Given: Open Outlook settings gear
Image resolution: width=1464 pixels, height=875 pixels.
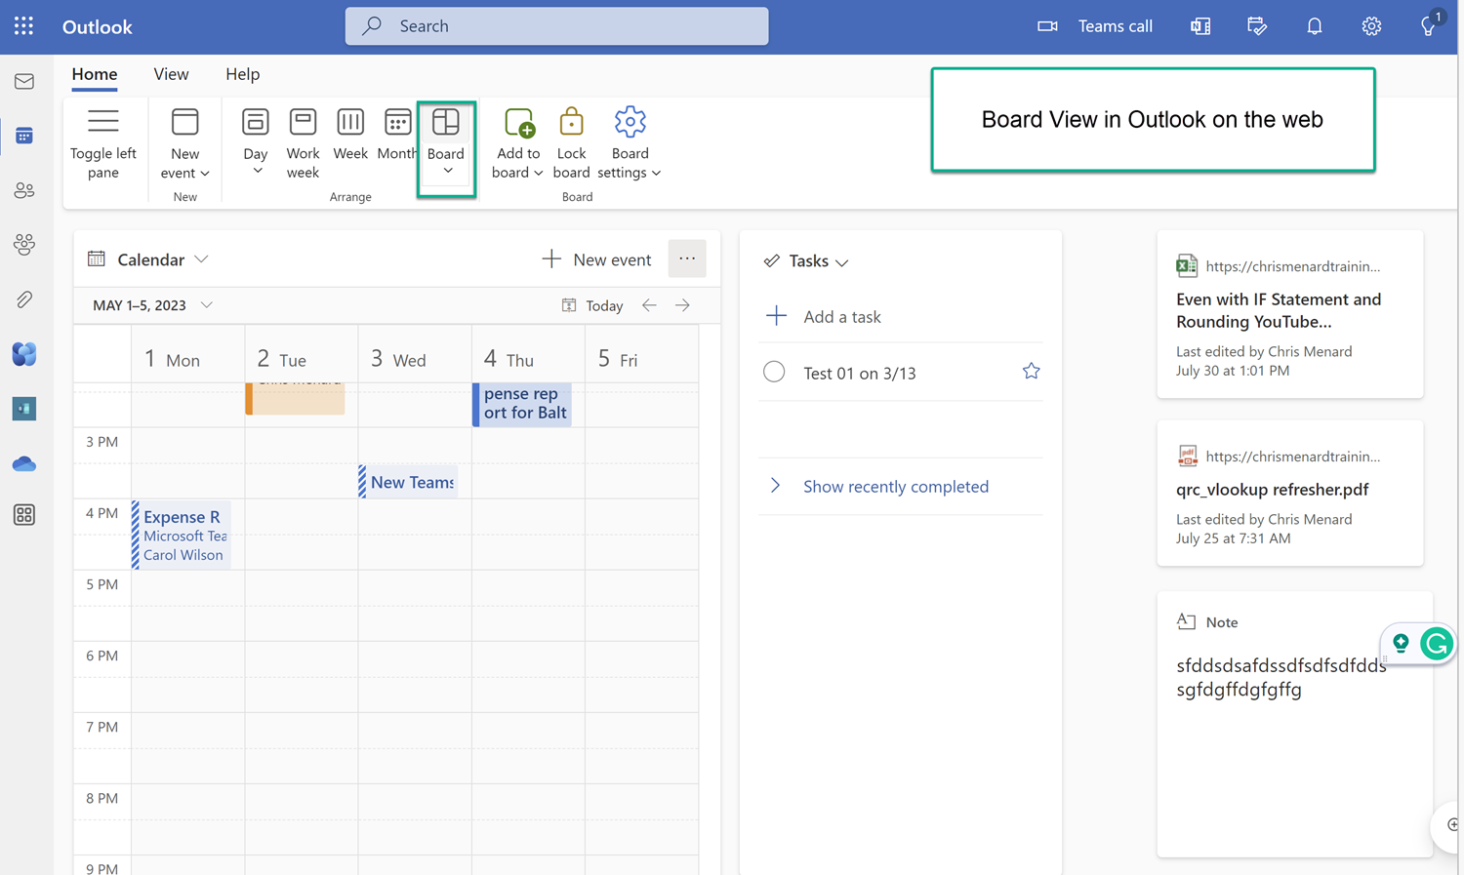Looking at the screenshot, I should coord(1371,26).
